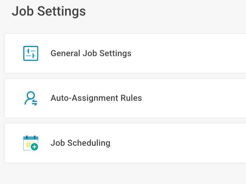
Task: Open Auto-Assignment Rules
Action: click(x=96, y=98)
